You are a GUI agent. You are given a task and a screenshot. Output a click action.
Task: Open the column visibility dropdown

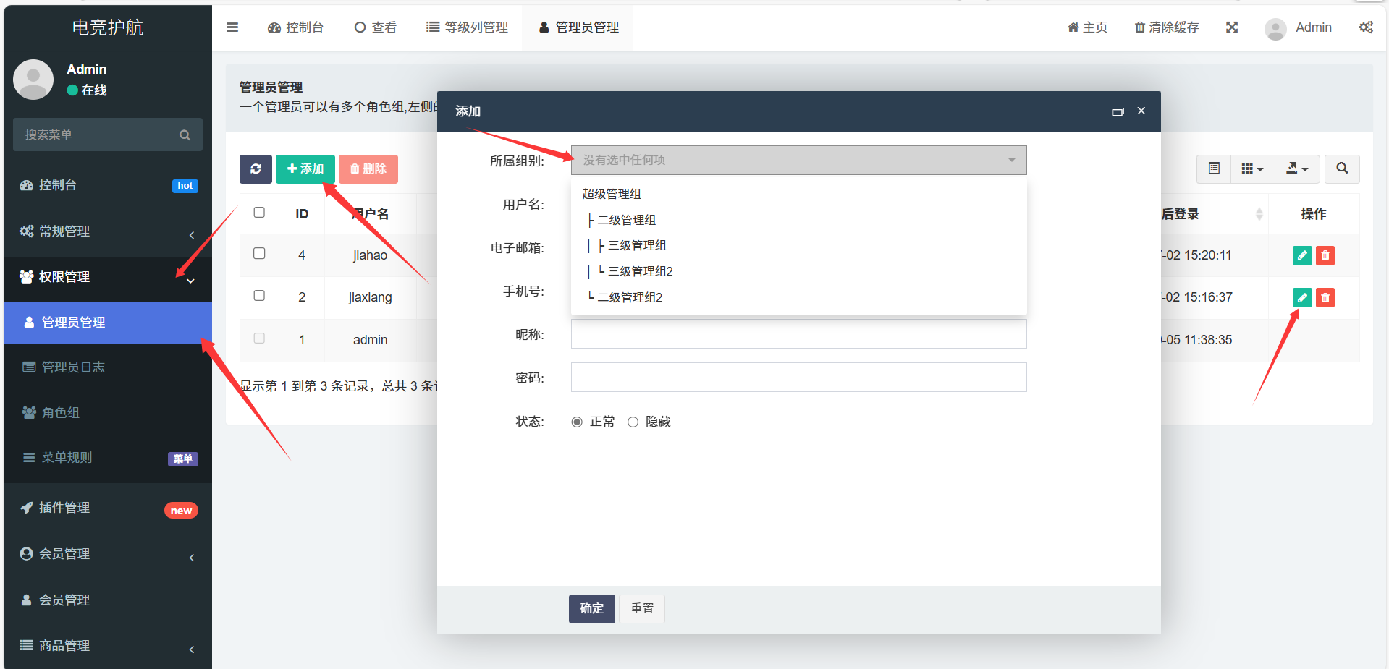click(1251, 169)
